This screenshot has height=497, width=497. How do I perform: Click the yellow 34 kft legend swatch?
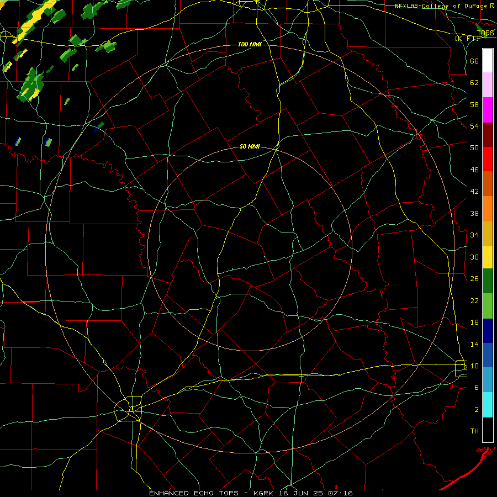tap(488, 257)
